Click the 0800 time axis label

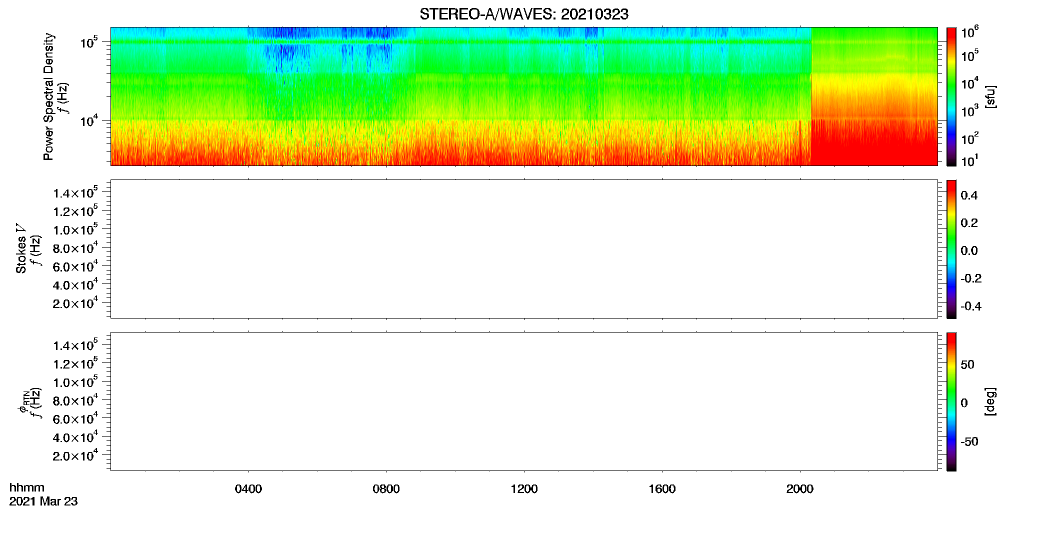click(x=386, y=489)
